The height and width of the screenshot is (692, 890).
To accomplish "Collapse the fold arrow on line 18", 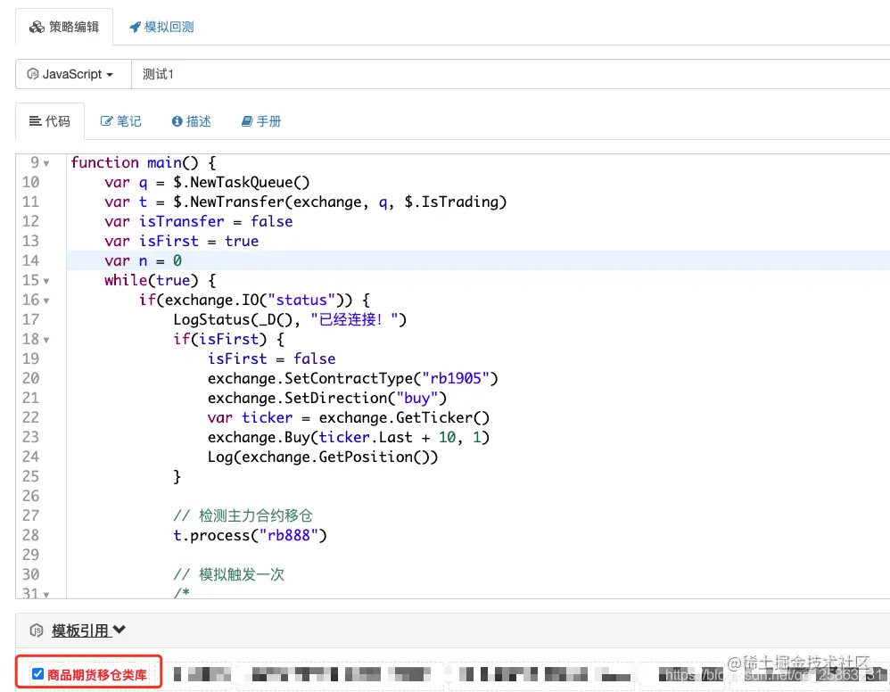I will click(46, 340).
